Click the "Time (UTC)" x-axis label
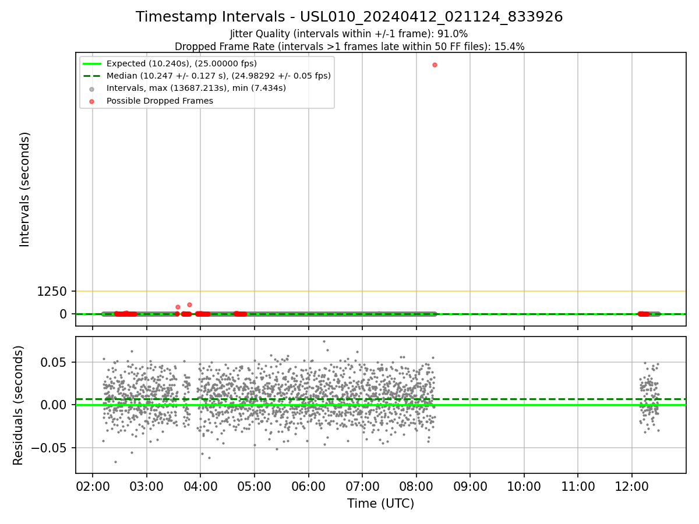The height and width of the screenshot is (524, 699). click(380, 504)
